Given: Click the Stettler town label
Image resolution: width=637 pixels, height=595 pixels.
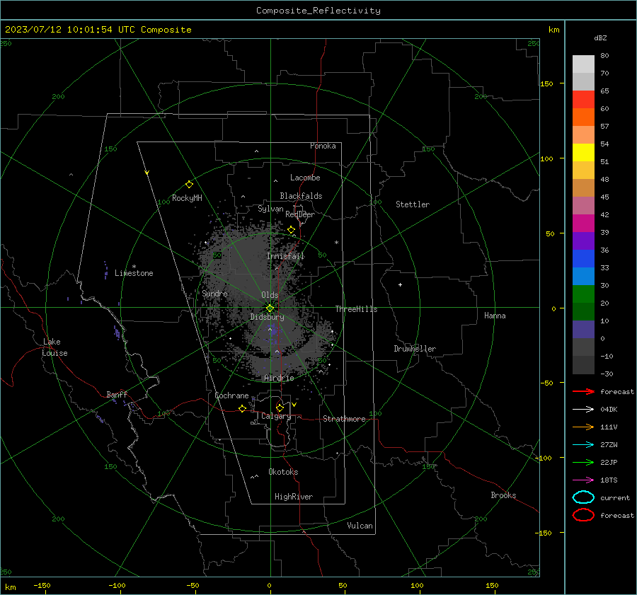Looking at the screenshot, I should 413,204.
